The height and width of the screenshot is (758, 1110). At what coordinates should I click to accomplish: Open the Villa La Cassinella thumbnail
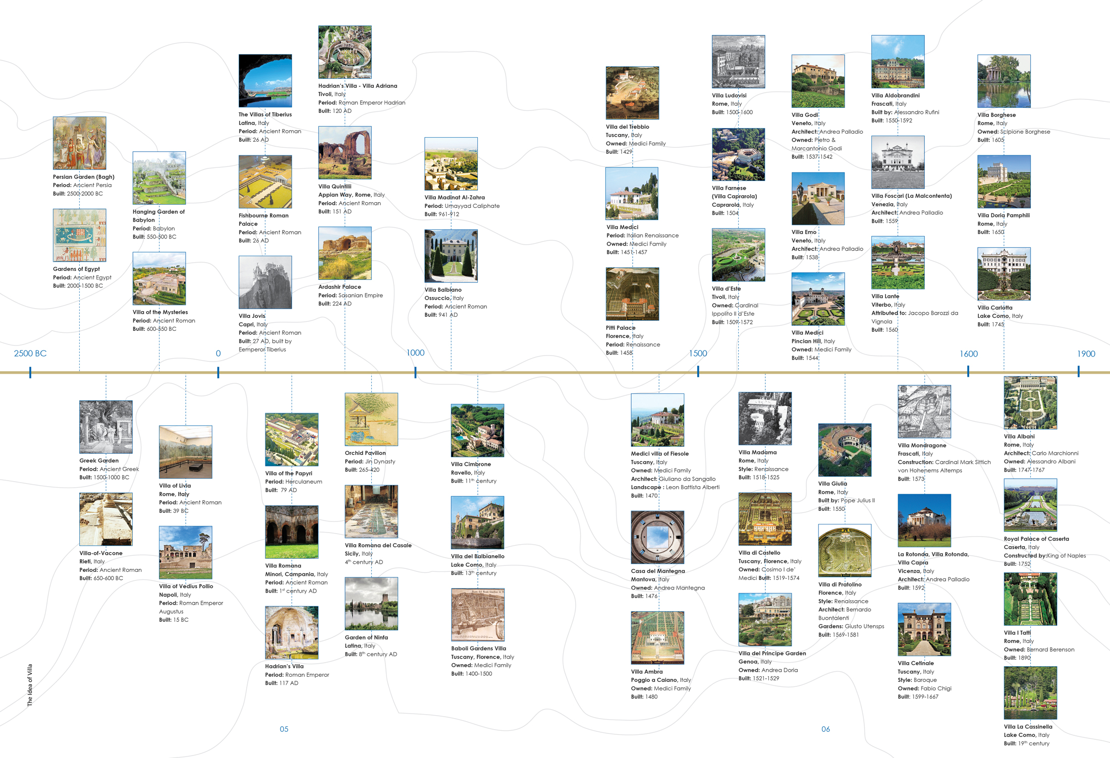tap(1030, 693)
